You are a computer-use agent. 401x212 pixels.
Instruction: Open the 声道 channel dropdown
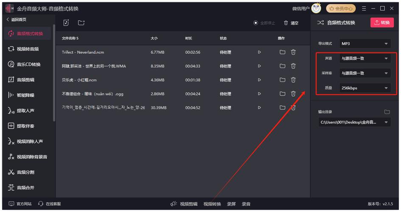coord(365,59)
